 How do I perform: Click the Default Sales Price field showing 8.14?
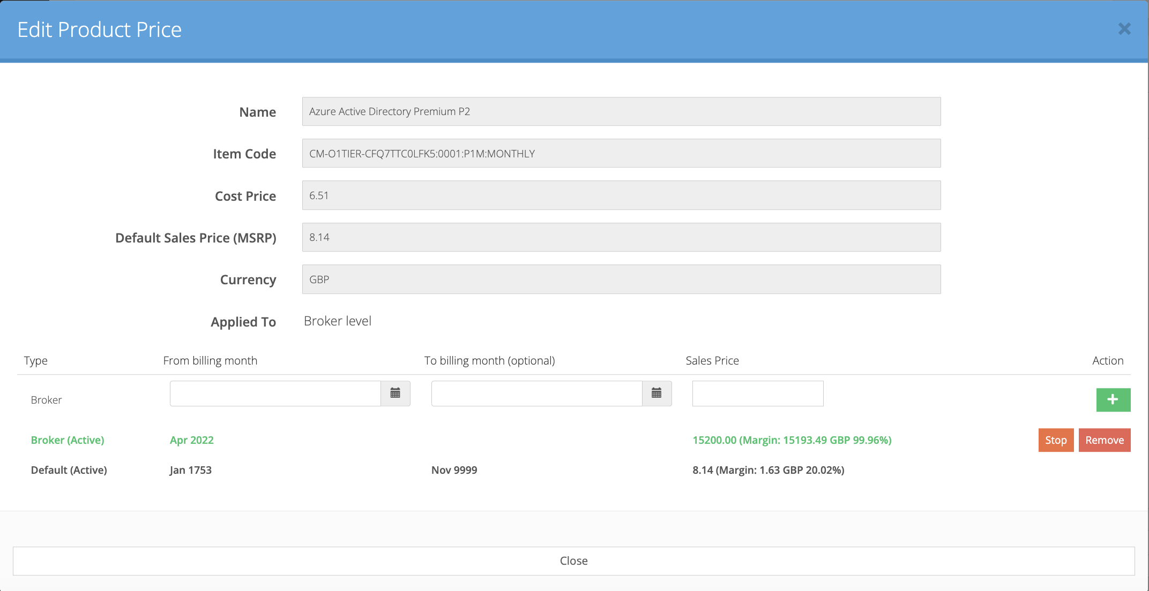coord(622,237)
